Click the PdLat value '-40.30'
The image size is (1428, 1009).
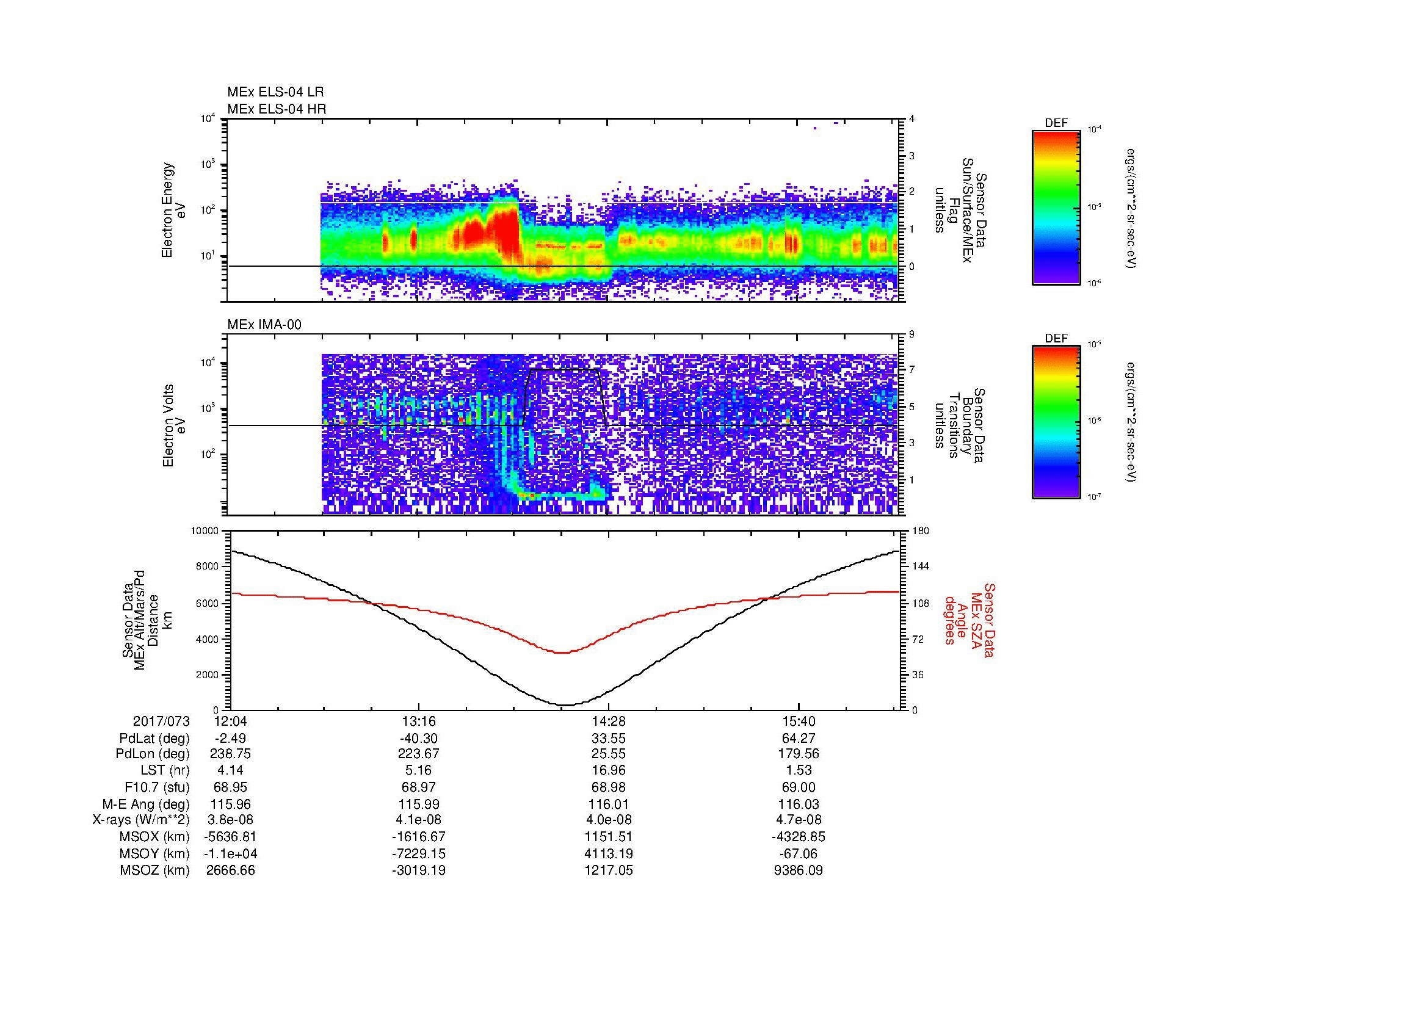pyautogui.click(x=419, y=739)
